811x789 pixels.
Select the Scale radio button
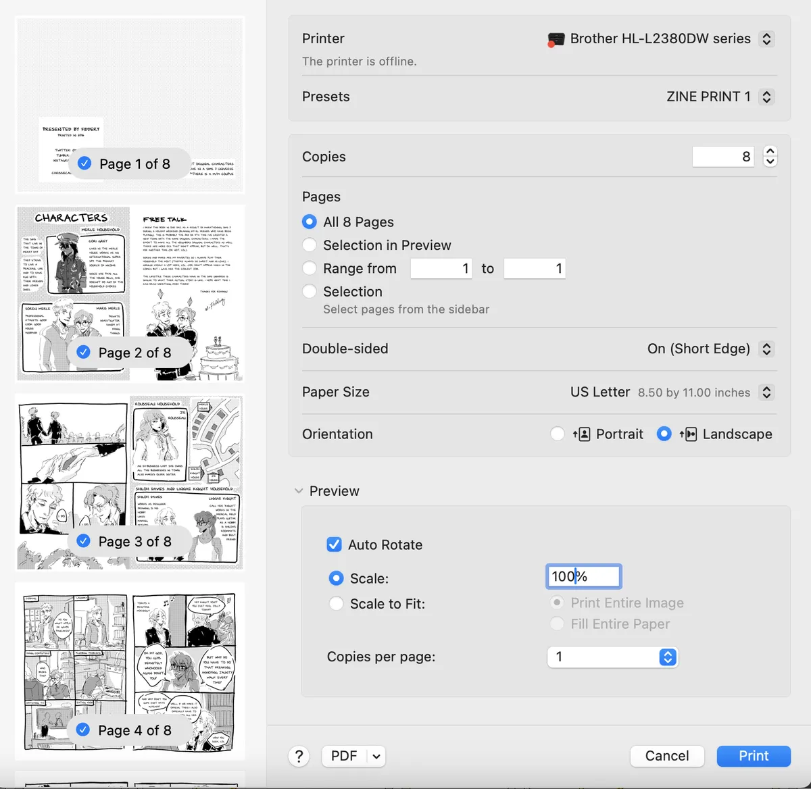[x=336, y=578]
